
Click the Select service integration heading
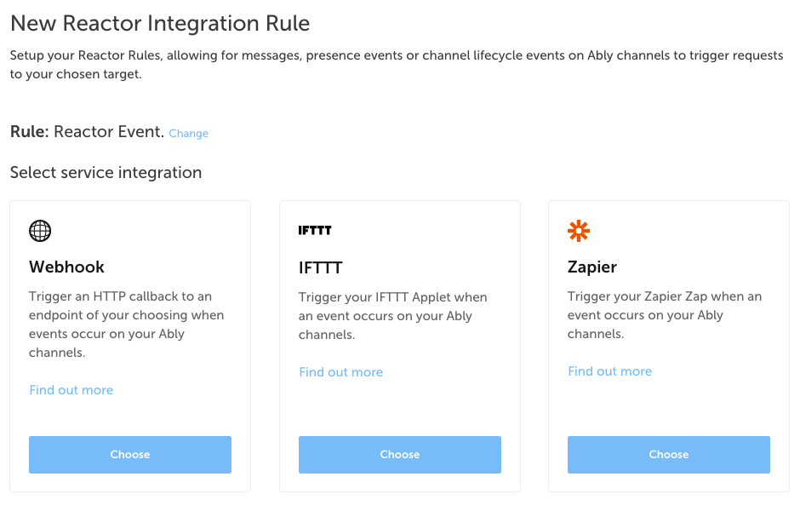click(106, 173)
